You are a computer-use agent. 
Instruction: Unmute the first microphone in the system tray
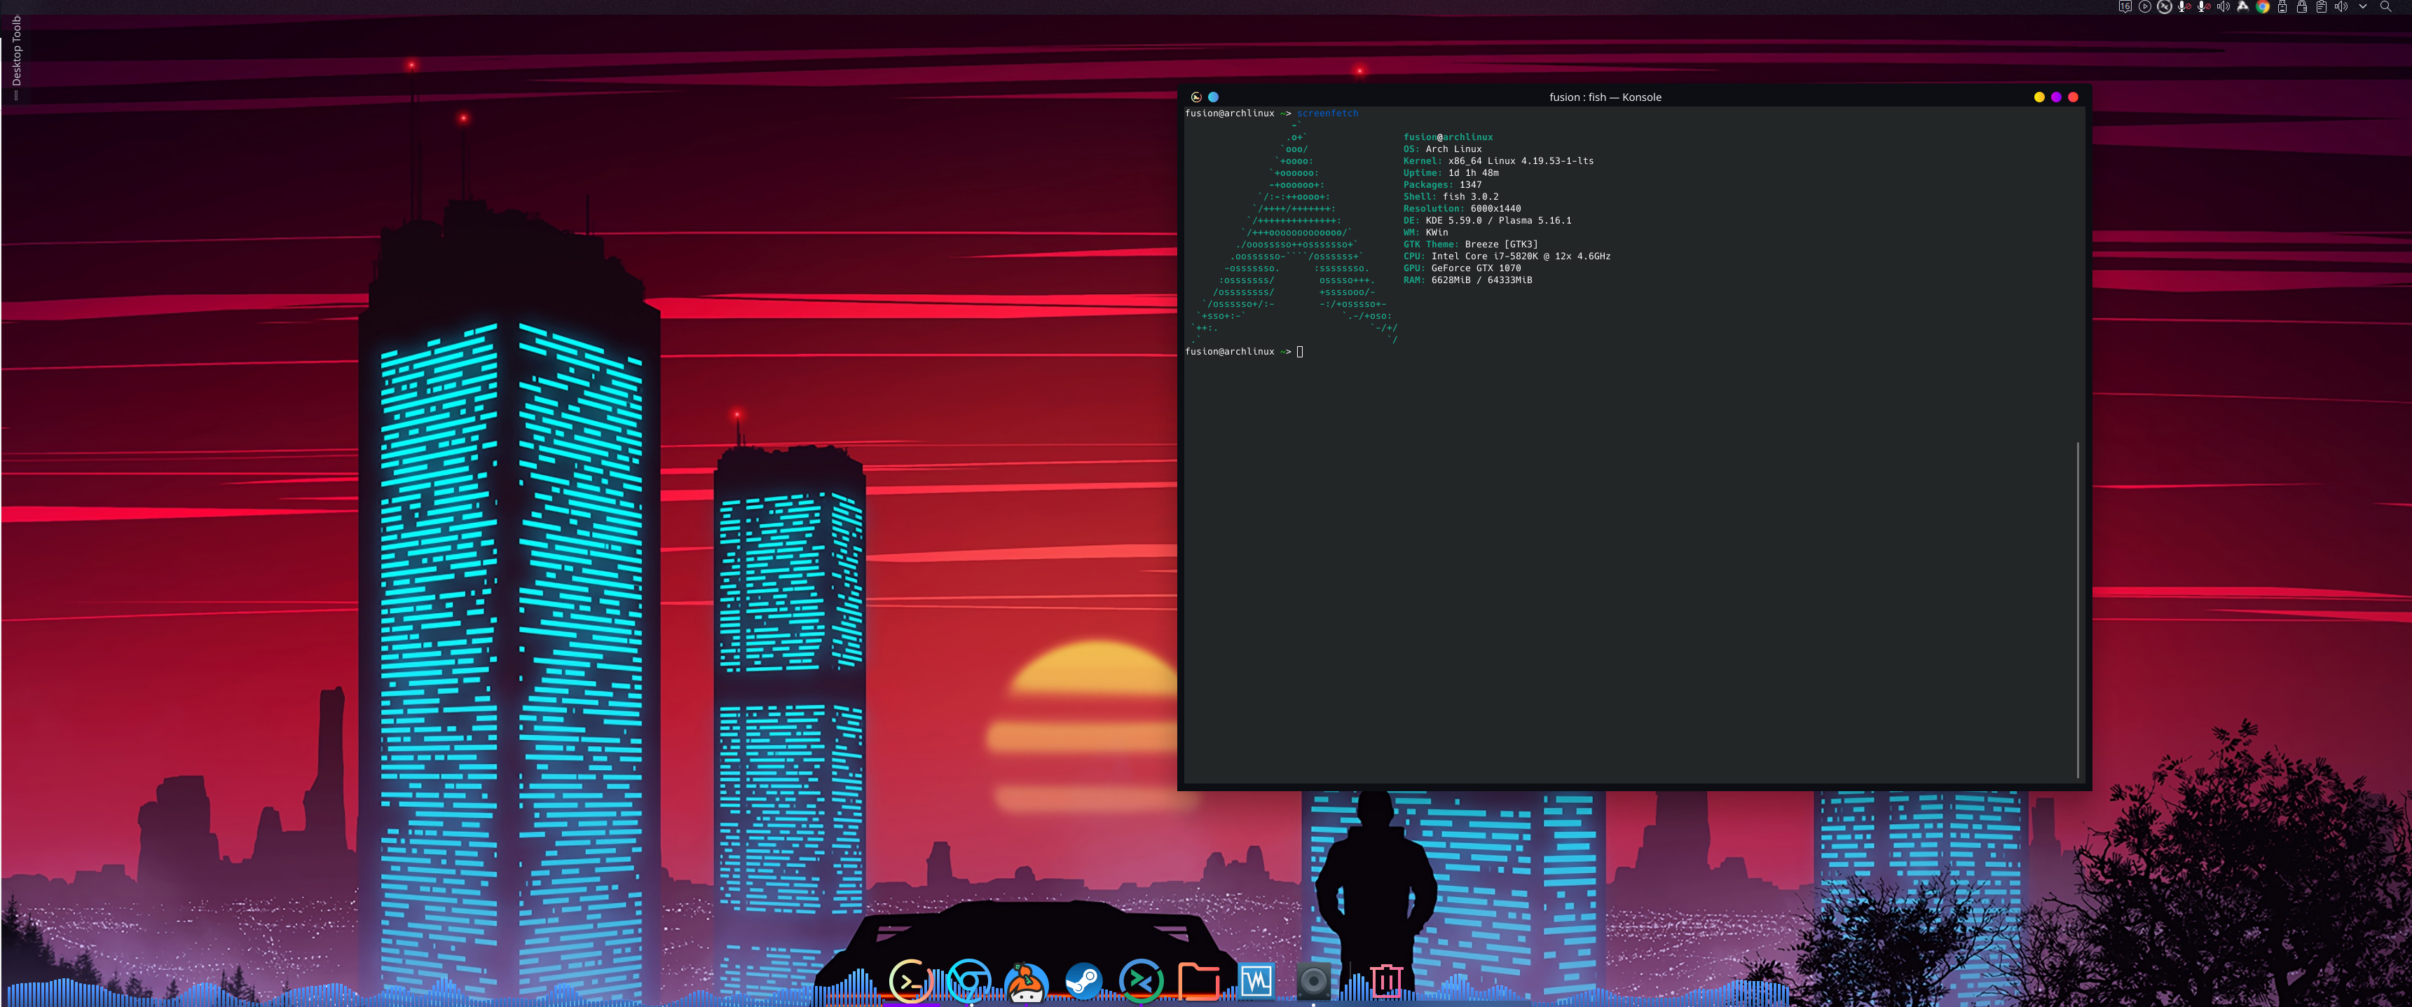(x=2186, y=6)
